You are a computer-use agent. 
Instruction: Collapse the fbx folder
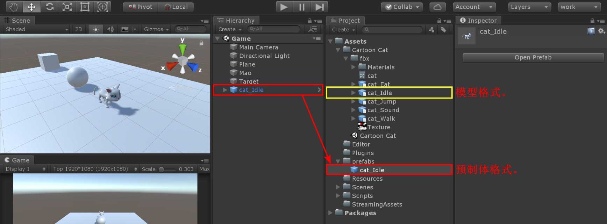point(346,59)
